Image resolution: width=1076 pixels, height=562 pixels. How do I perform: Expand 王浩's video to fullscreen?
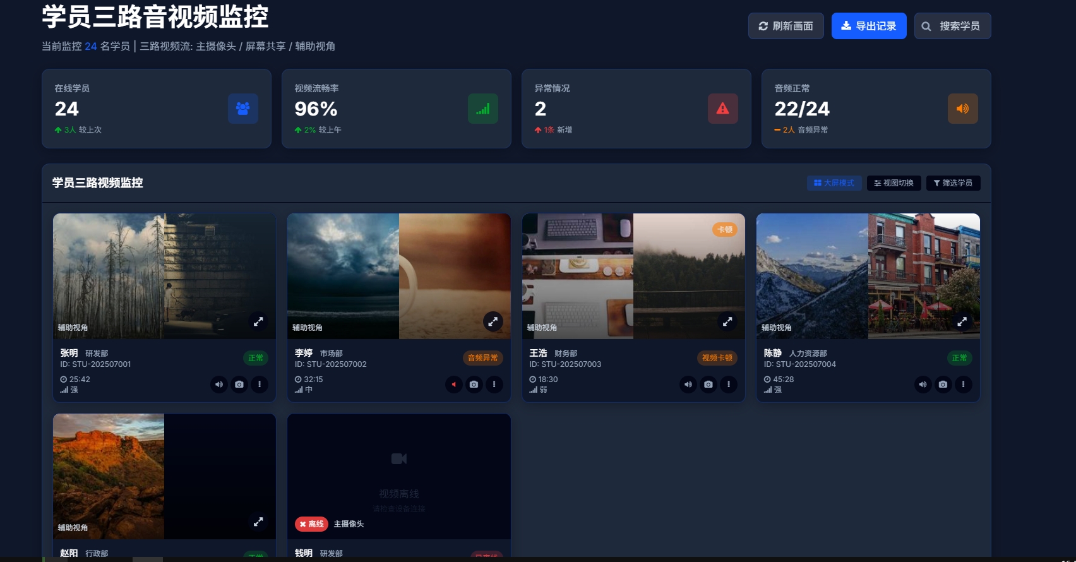click(727, 321)
